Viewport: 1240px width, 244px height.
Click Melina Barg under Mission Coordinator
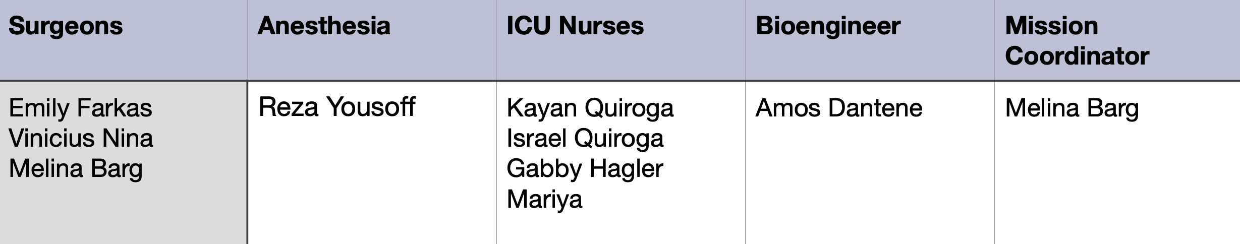(x=1072, y=108)
